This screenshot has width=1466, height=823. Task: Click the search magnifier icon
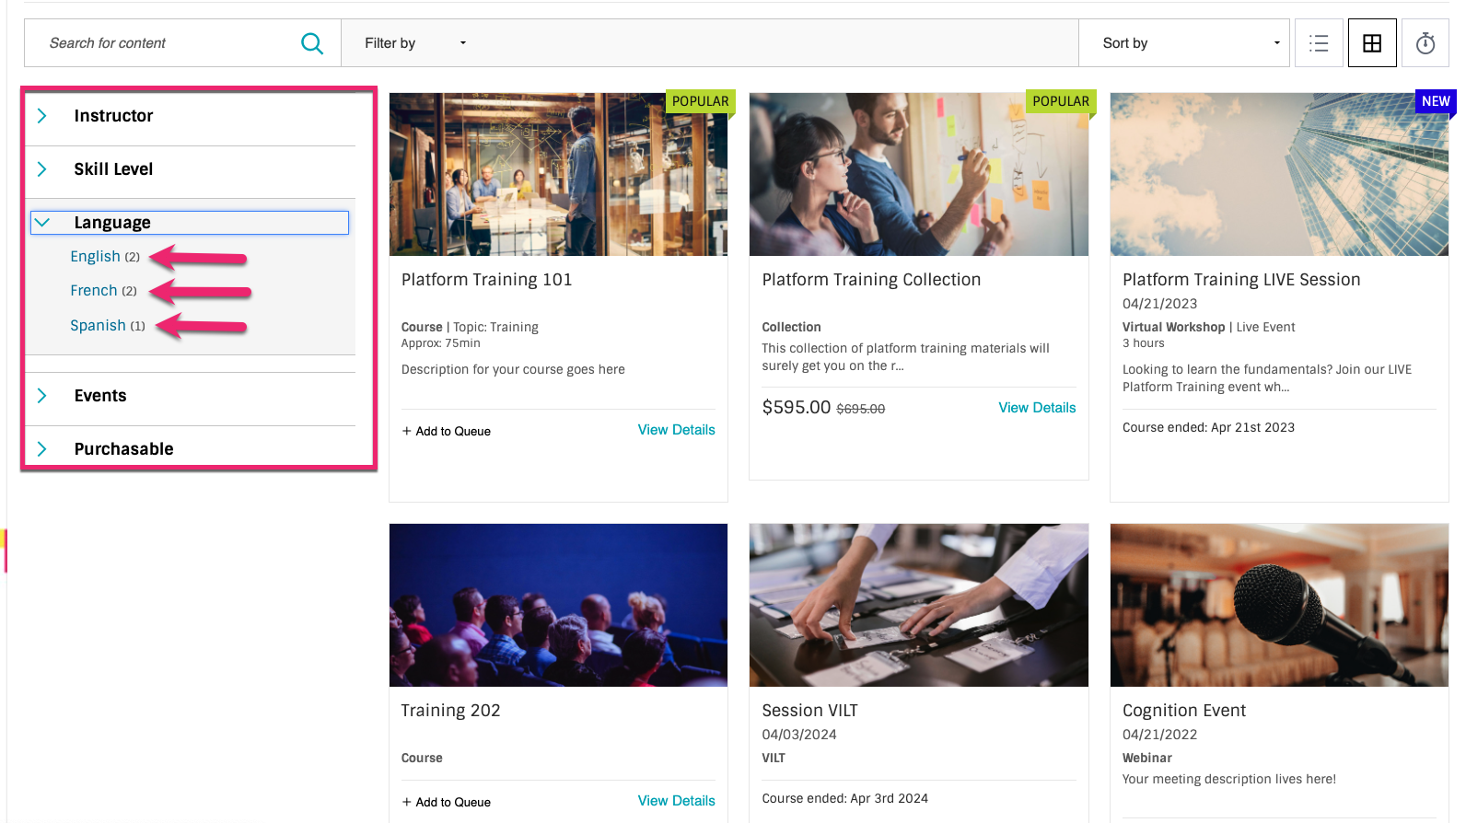click(312, 43)
